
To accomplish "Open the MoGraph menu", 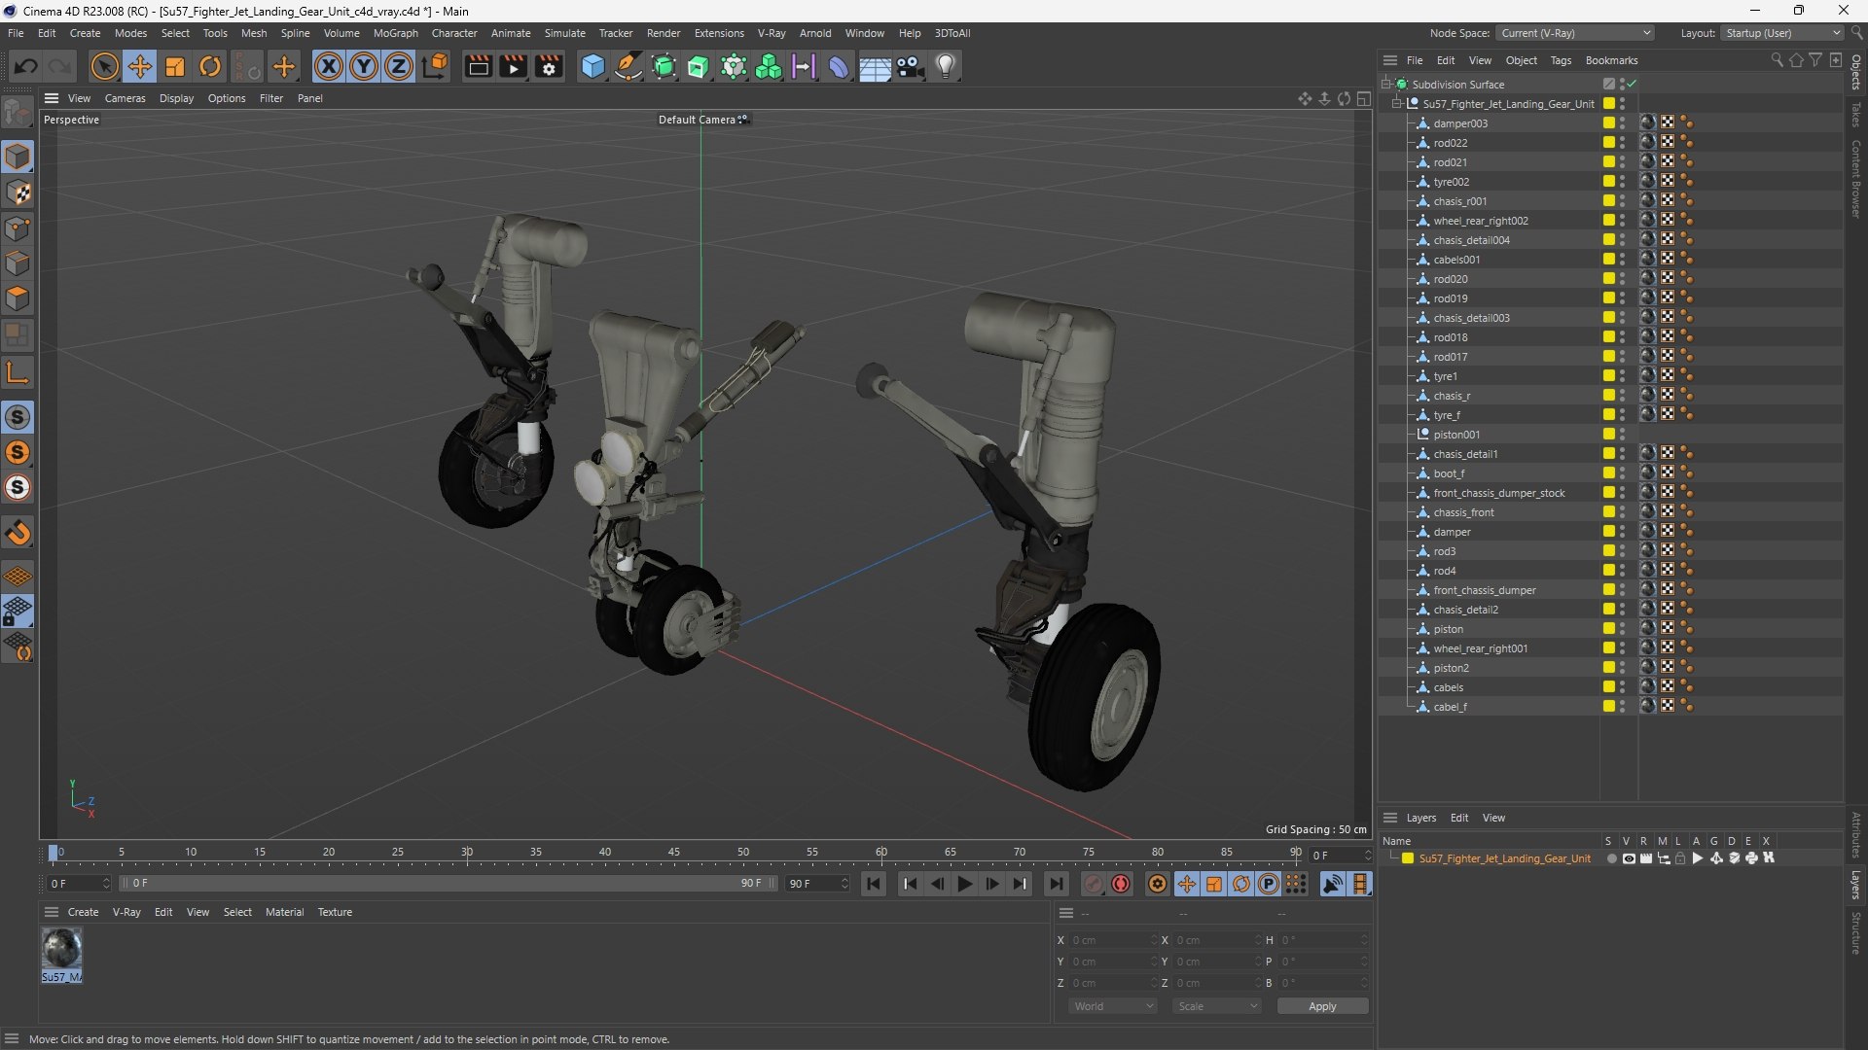I will [395, 33].
